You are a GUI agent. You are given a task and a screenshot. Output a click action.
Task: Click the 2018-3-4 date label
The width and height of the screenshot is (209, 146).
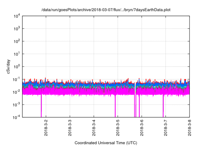tap(94, 128)
